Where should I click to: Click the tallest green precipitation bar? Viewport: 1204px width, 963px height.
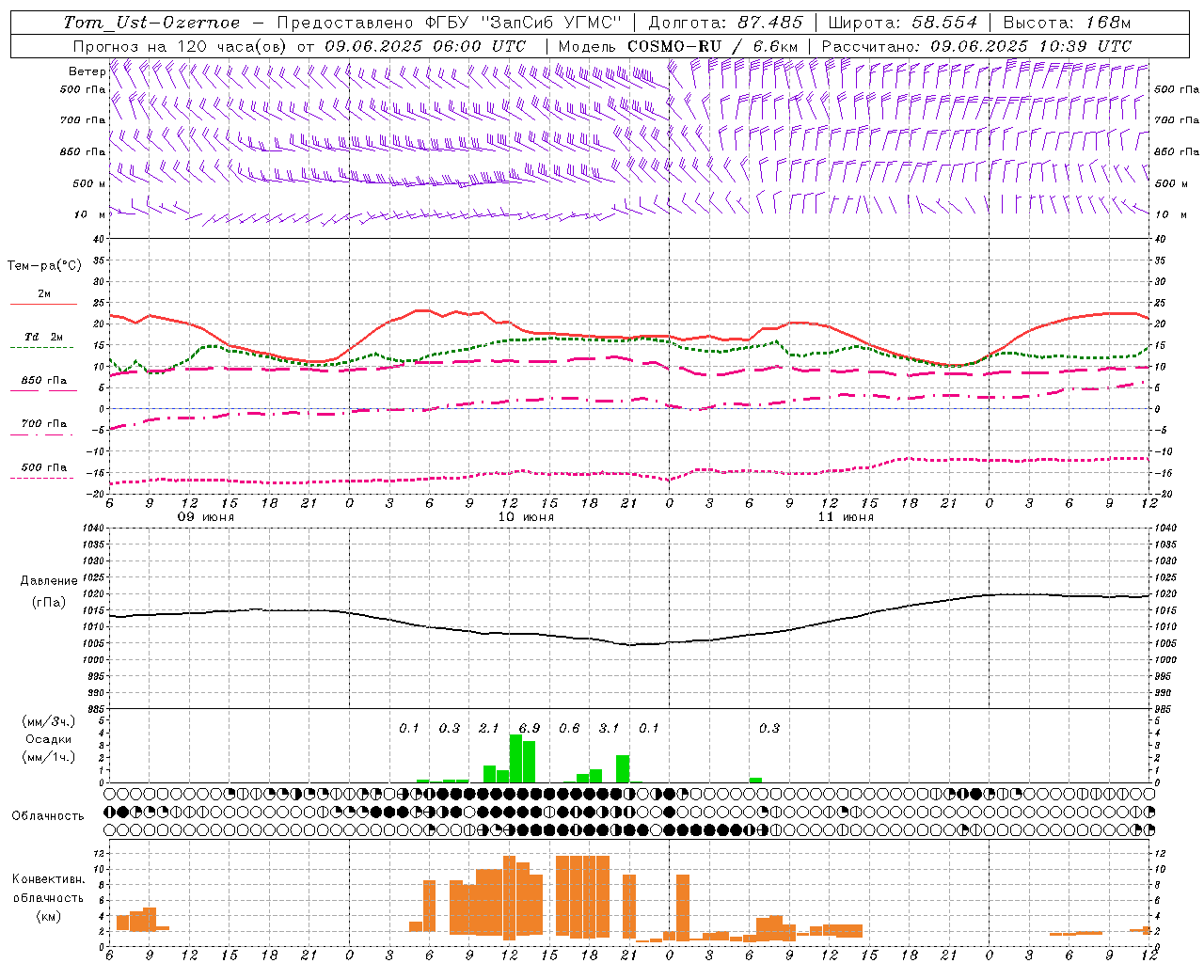(515, 758)
